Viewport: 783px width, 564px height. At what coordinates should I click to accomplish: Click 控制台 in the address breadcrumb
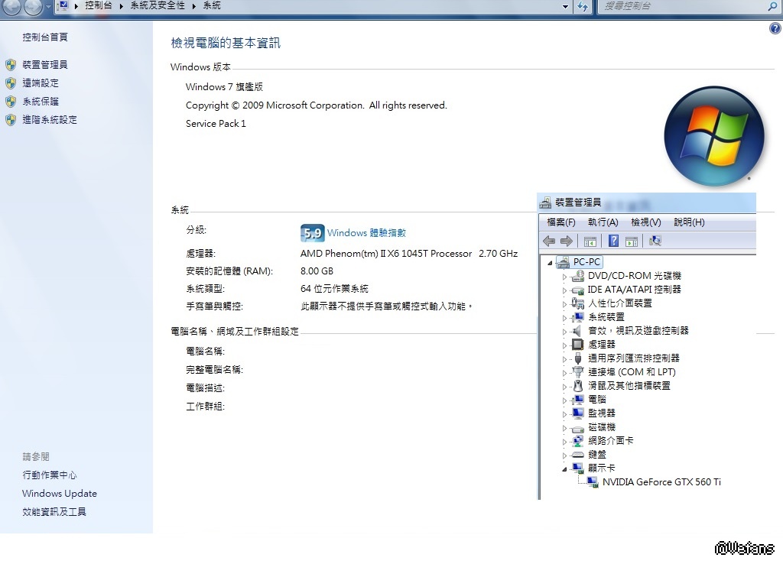pos(99,5)
